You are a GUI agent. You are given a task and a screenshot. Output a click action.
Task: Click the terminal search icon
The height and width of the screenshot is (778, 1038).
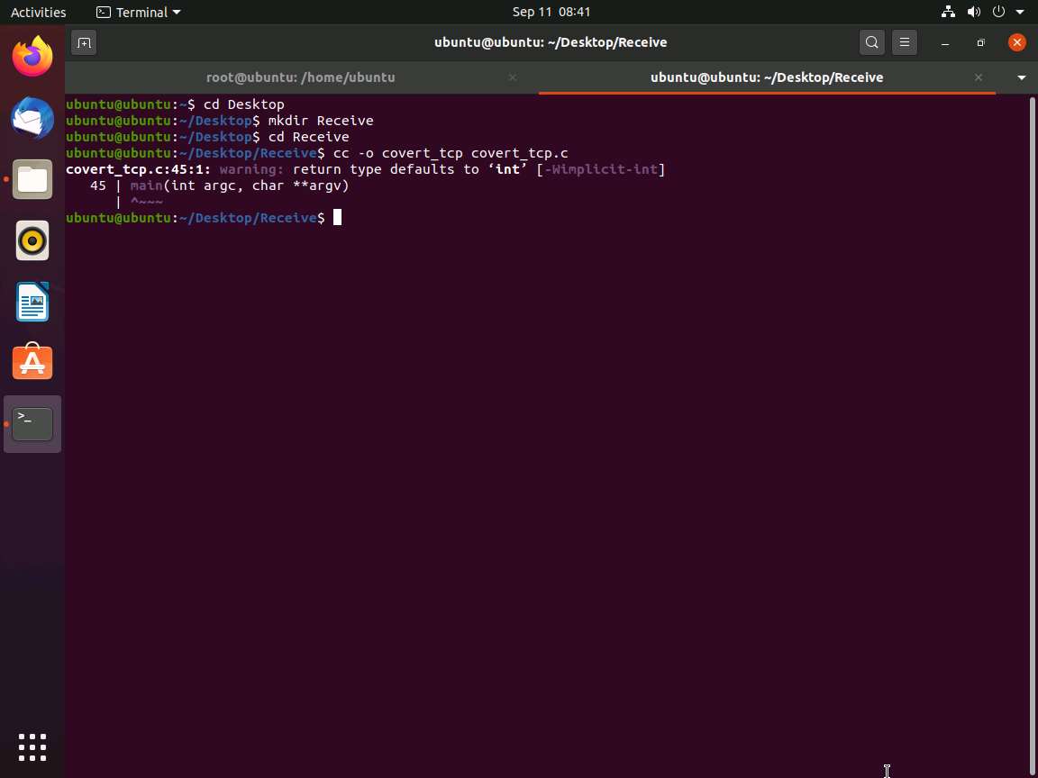pos(872,42)
